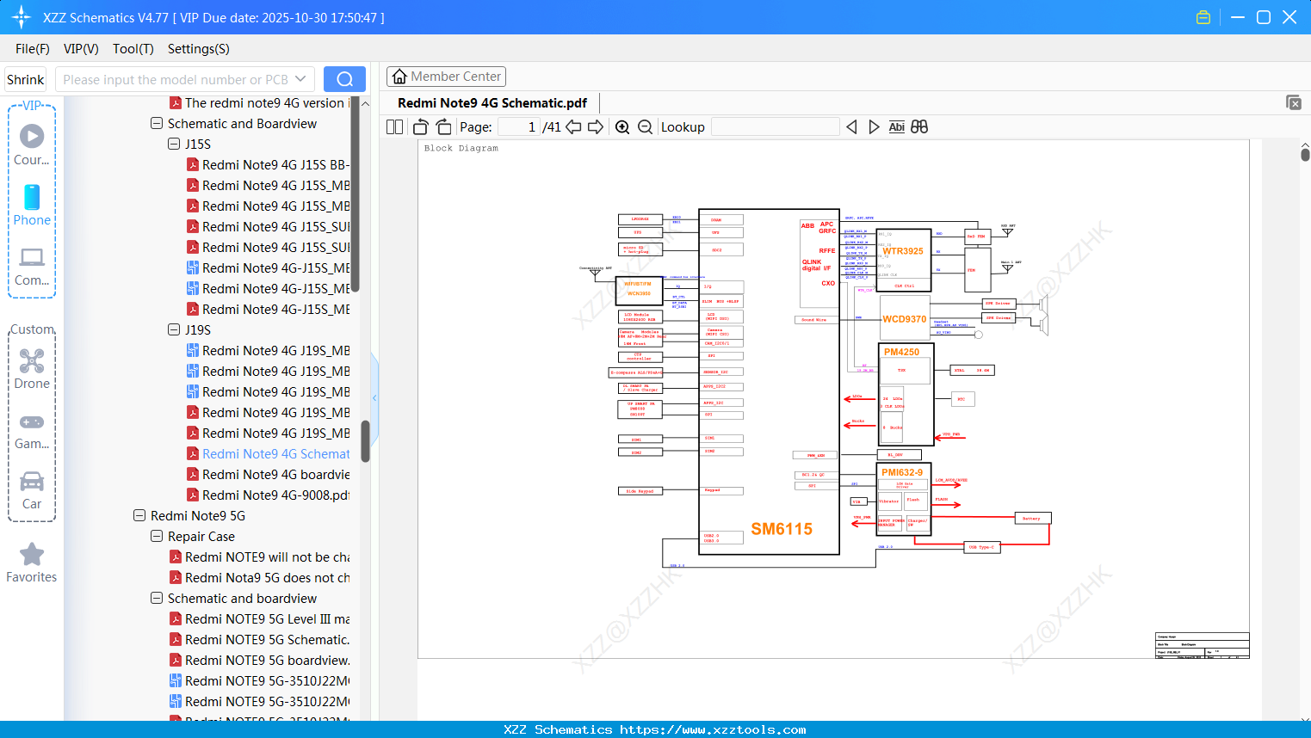Click the Abi whole-word match icon

click(895, 126)
